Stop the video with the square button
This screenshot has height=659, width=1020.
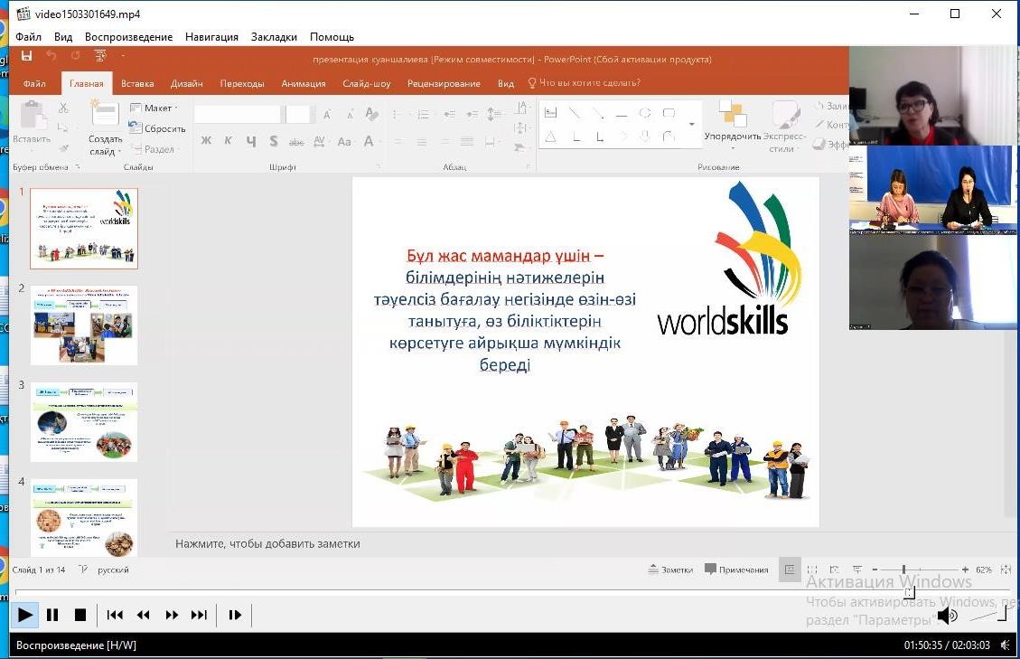point(80,615)
